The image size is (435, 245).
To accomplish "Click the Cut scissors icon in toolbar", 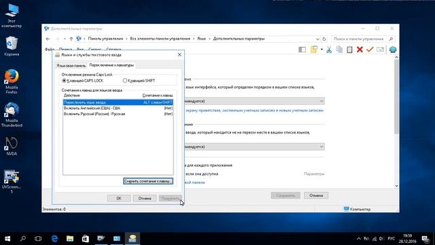I will [329, 50].
